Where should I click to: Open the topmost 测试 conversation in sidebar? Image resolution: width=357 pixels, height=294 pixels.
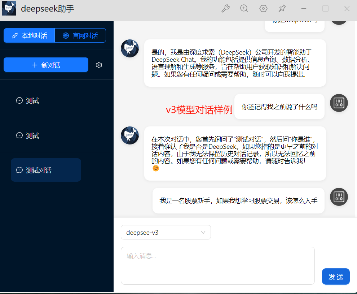click(46, 100)
